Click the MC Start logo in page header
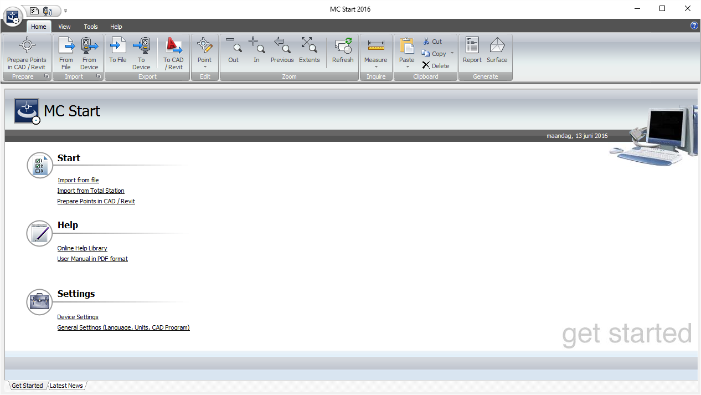This screenshot has height=395, width=701. (27, 111)
